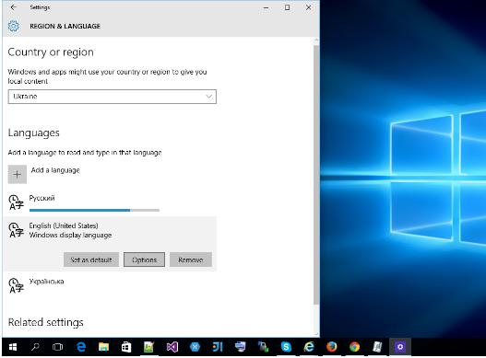Click the REGION & LANGUAGE title
Image resolution: width=486 pixels, height=358 pixels.
pos(65,27)
